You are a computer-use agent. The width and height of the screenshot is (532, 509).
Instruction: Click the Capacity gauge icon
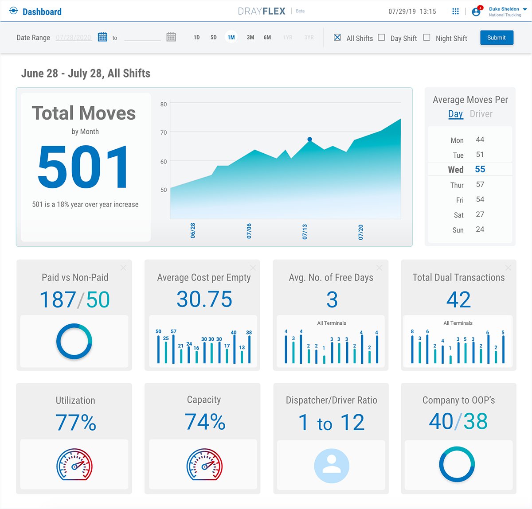point(204,465)
